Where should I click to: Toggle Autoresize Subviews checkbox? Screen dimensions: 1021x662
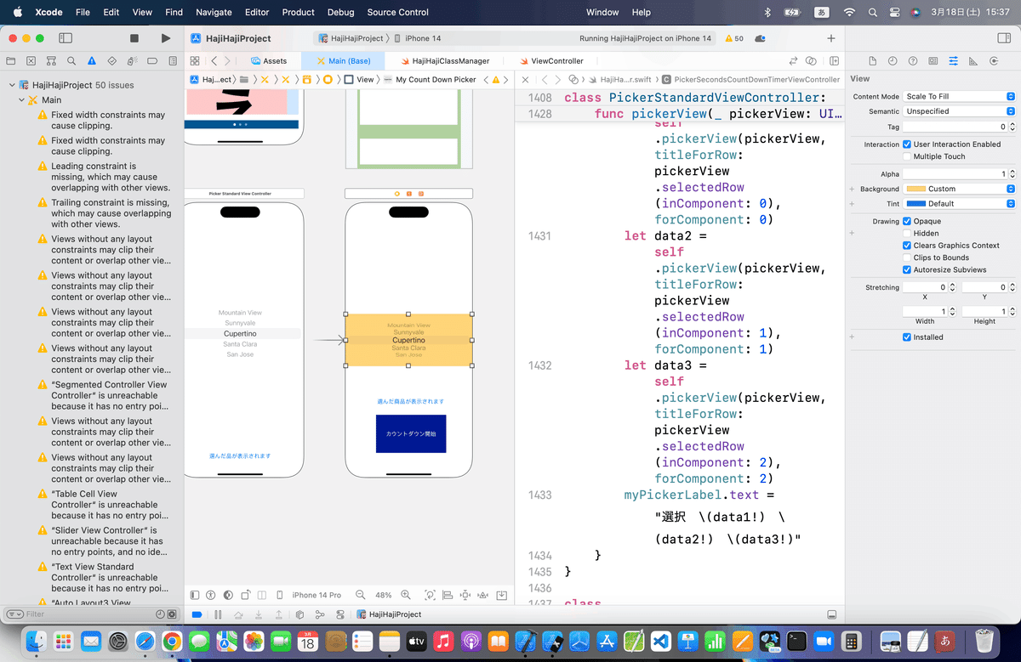click(x=907, y=269)
